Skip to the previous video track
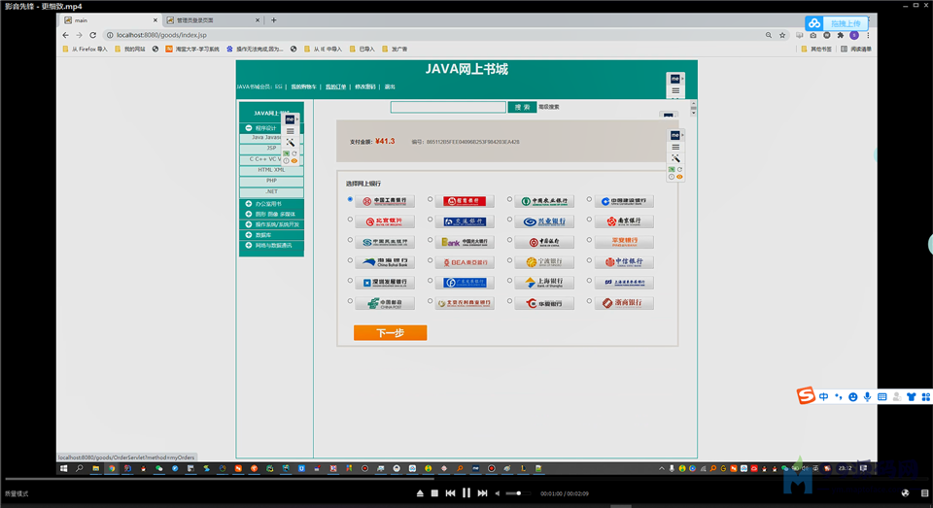The height and width of the screenshot is (508, 933). 450,493
